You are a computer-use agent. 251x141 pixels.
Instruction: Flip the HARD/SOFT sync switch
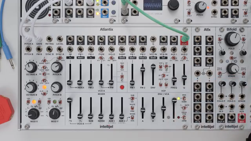tap(44, 61)
